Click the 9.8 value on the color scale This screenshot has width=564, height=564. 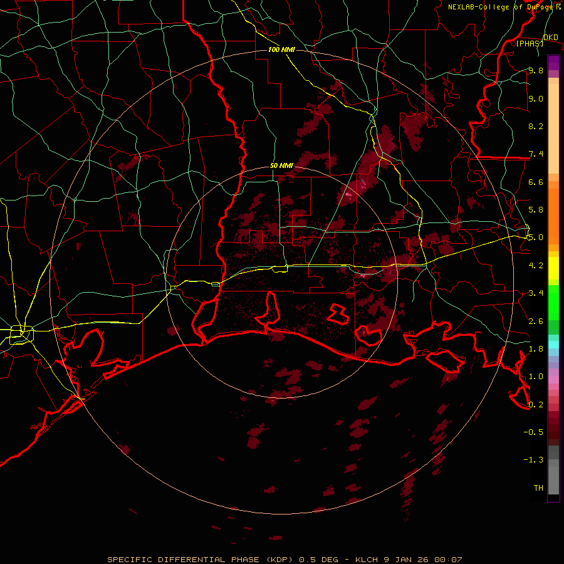[536, 70]
